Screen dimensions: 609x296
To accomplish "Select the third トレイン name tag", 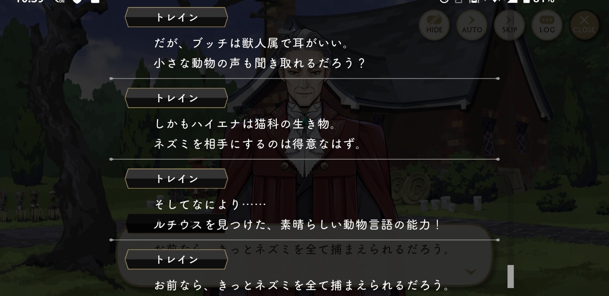I will (x=176, y=179).
